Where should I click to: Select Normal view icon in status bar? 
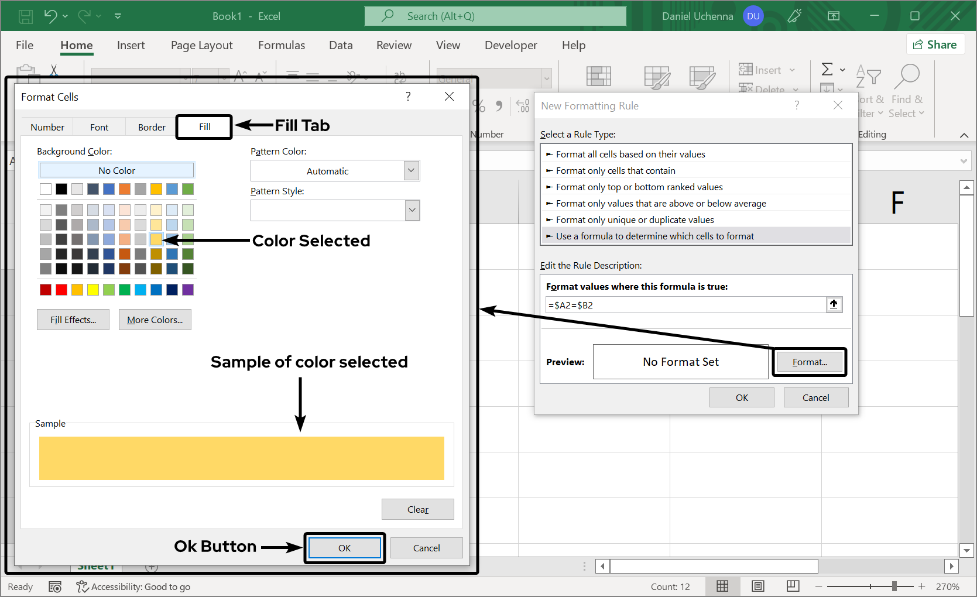pos(722,586)
